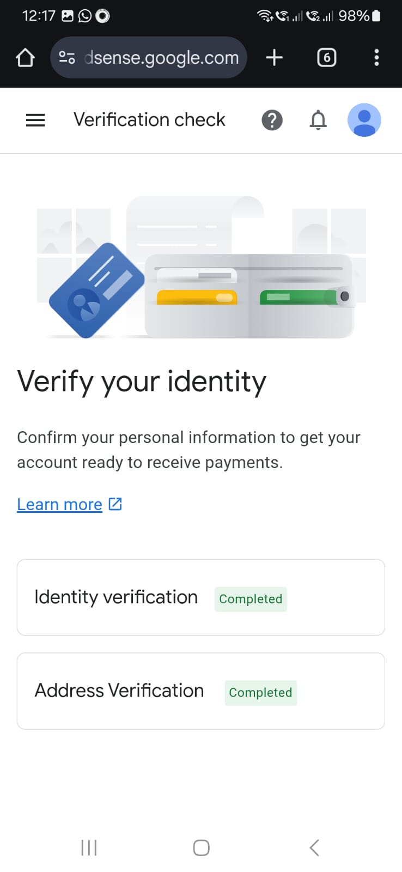Open the account profile avatar
Viewport: 402px width, 872px height.
[364, 120]
